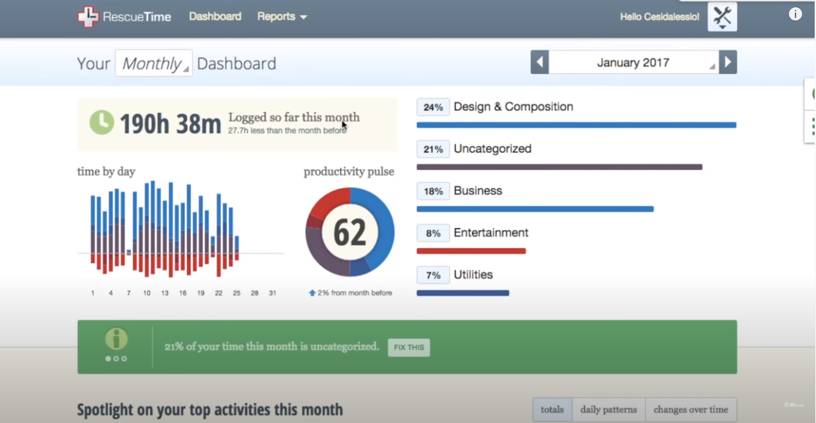
Task: Open the January 2017 month selector
Action: tap(632, 61)
